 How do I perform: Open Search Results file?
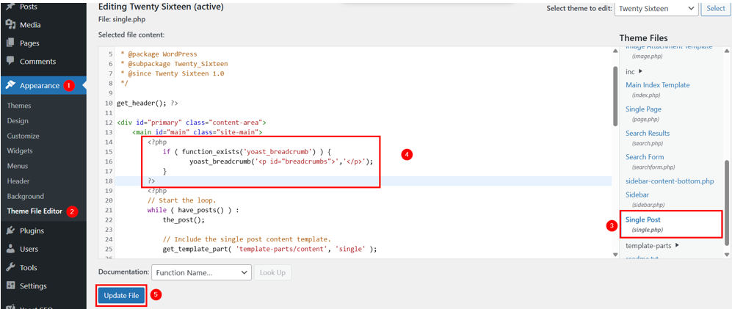coord(648,133)
